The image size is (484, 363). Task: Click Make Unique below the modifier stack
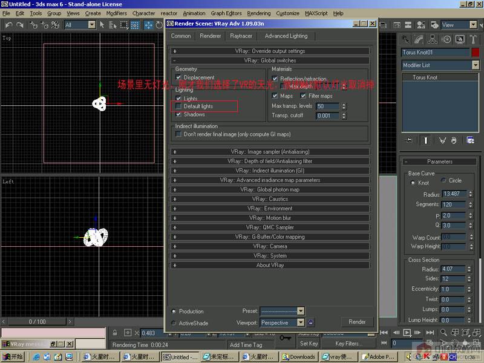coord(442,140)
